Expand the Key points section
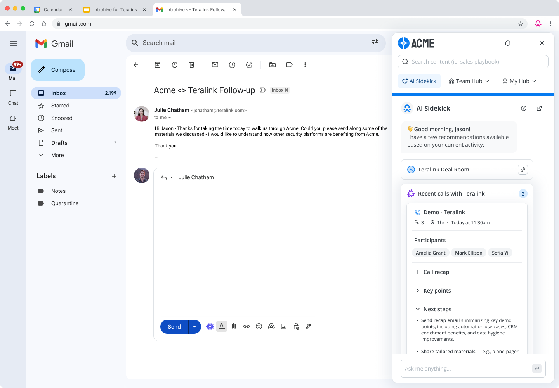The width and height of the screenshot is (559, 388). [x=467, y=291]
